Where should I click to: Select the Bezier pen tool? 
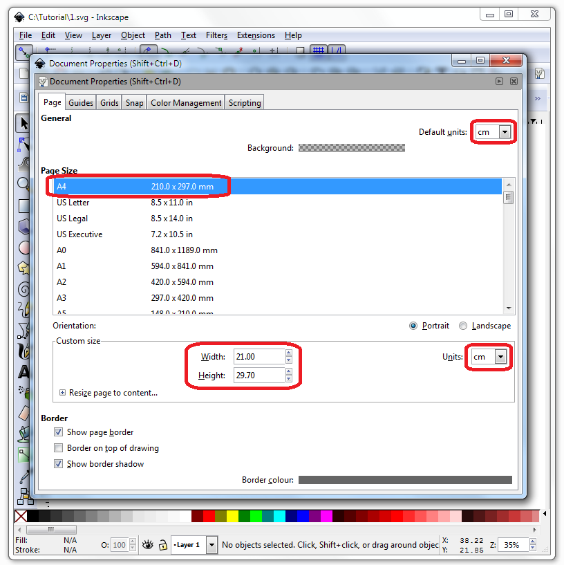(23, 331)
